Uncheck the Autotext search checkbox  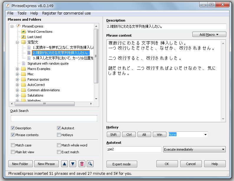point(59,128)
